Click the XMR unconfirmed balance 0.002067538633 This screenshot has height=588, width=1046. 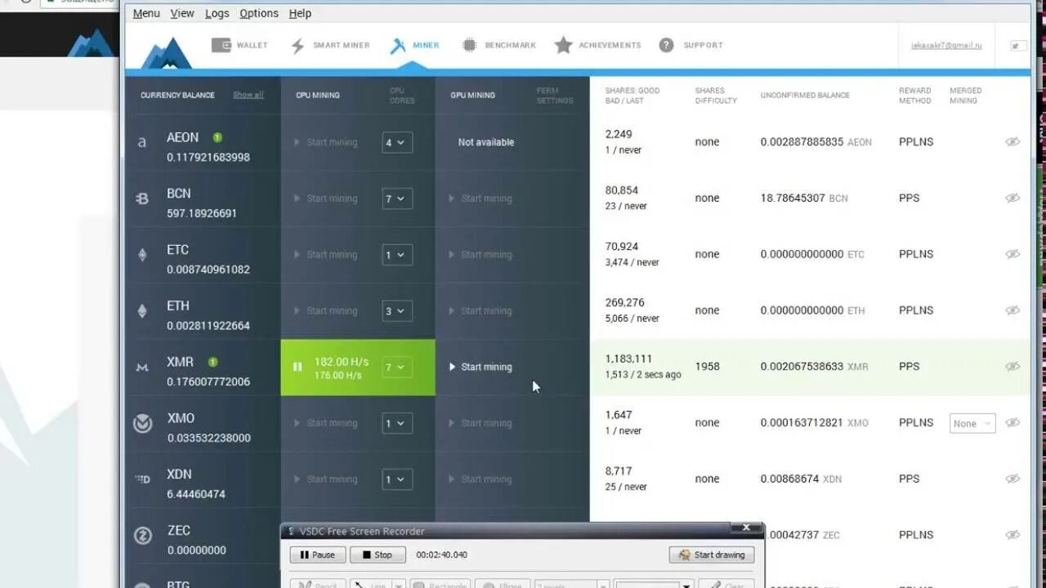(802, 367)
